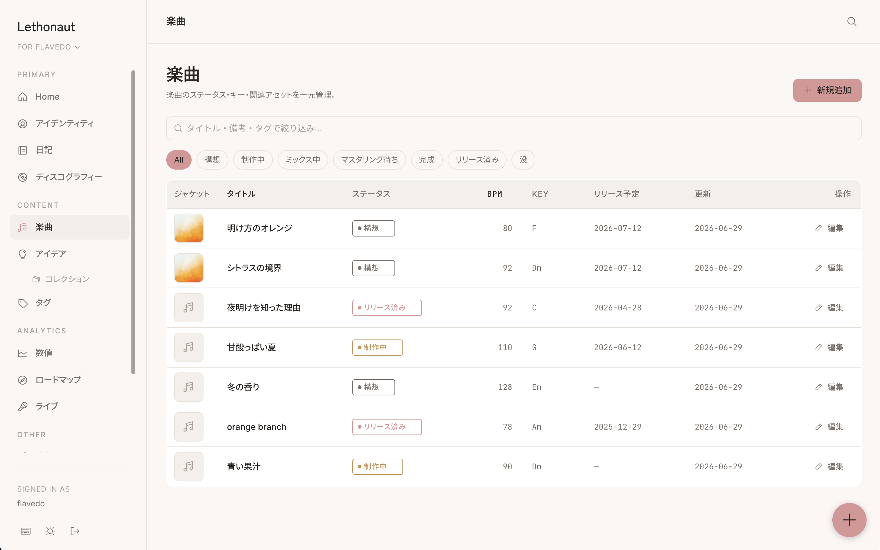Open リリース済み status dropdown for 夜明けを知った理由
The height and width of the screenshot is (550, 880).
[387, 308]
